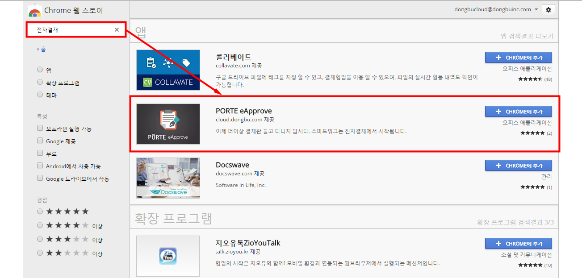Screen dimensions: 582x278
Task: Select the 확장 프로그램 radio button
Action: tap(40, 82)
